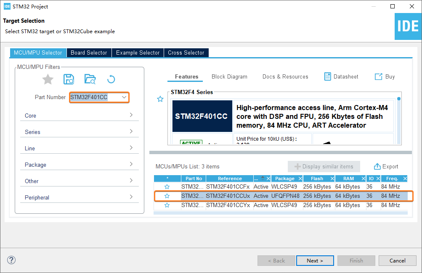Remove the Freq. column with its X

click(x=405, y=178)
